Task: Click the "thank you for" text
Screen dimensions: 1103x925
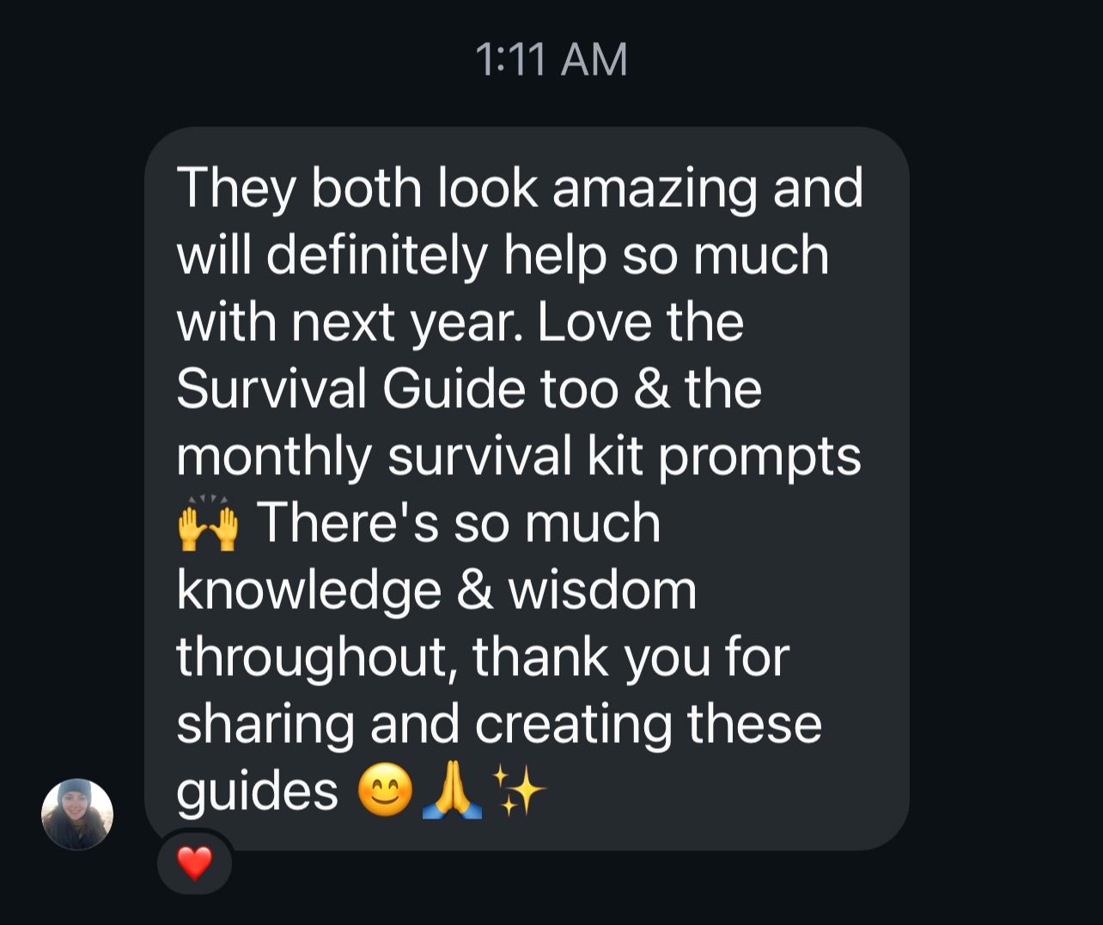Action: click(x=631, y=657)
